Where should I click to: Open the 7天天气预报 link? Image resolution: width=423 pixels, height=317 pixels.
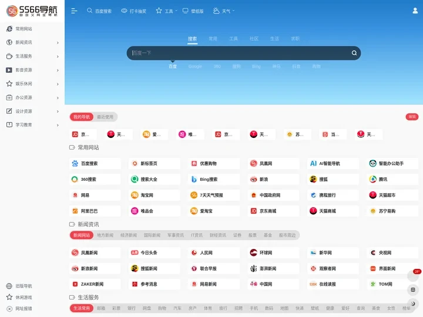pos(214,195)
